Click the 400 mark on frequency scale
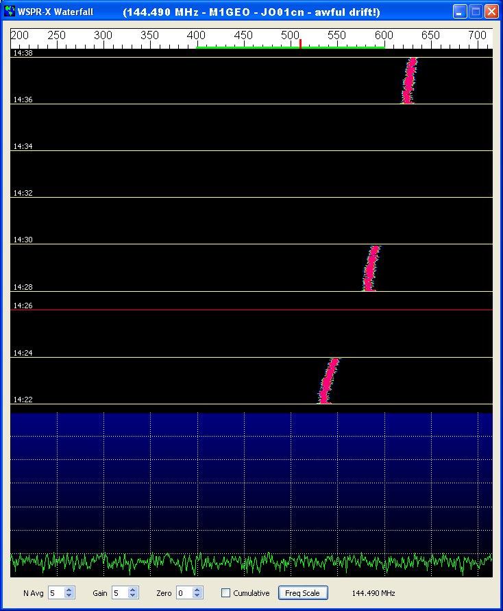The image size is (503, 611). (x=196, y=35)
